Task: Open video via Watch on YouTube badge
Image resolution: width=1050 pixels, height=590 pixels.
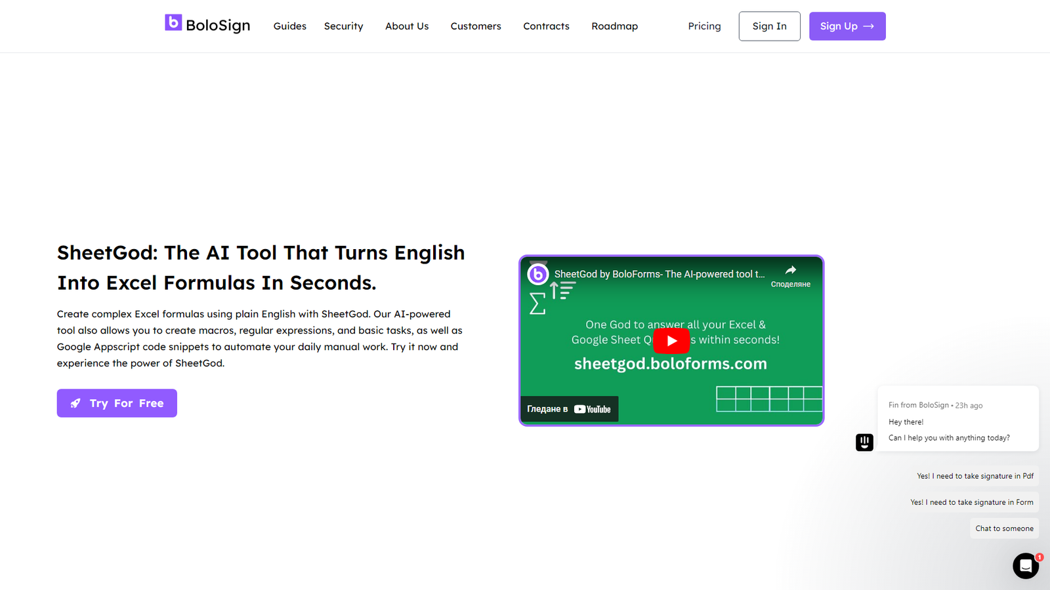Action: [569, 409]
